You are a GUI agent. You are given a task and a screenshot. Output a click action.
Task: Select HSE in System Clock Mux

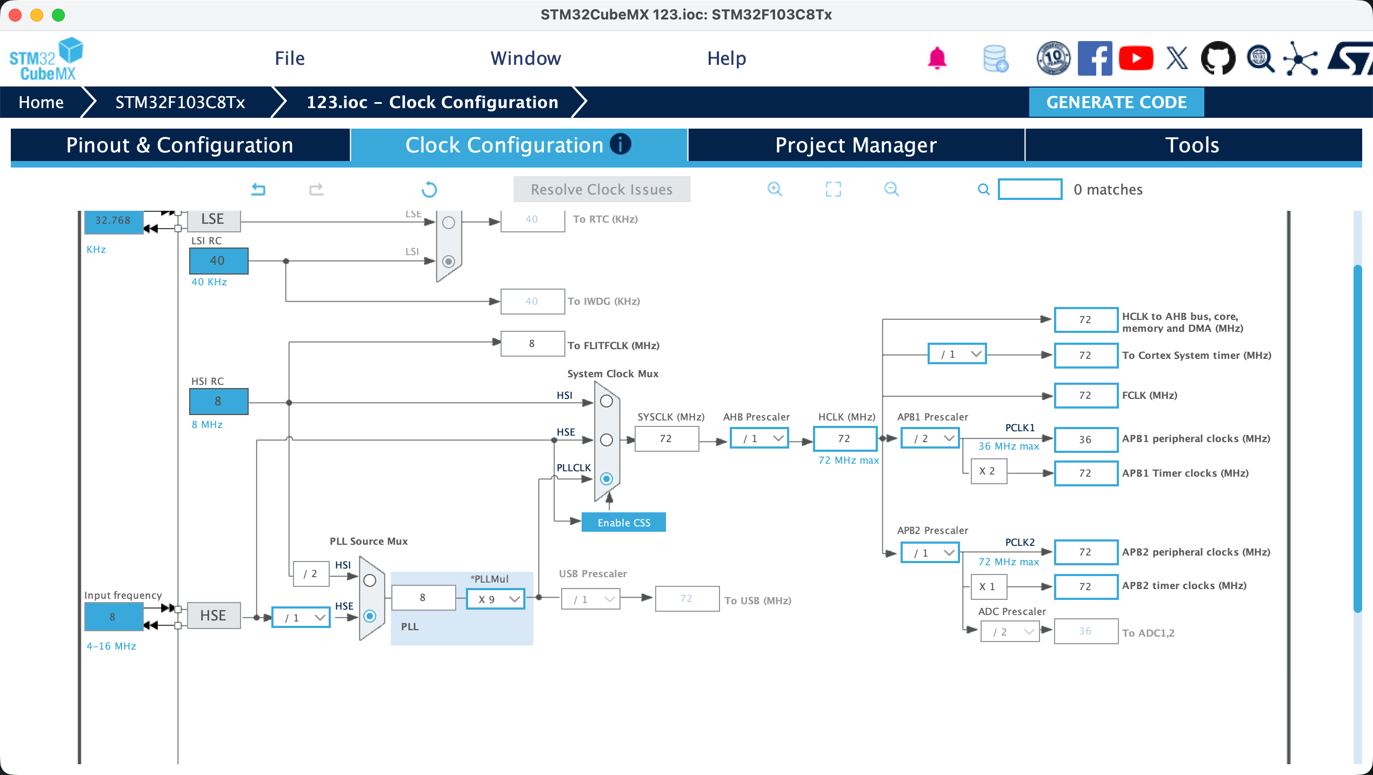(606, 440)
